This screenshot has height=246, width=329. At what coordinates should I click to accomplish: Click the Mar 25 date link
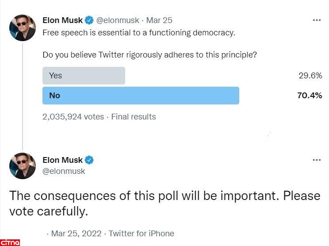point(159,20)
